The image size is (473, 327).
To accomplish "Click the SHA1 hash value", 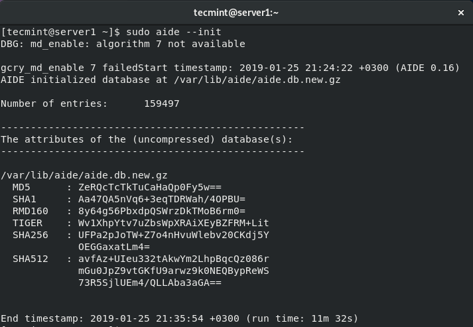I will coord(162,199).
